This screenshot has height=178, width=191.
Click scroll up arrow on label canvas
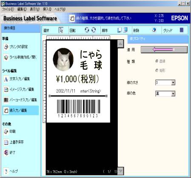coord(120,44)
